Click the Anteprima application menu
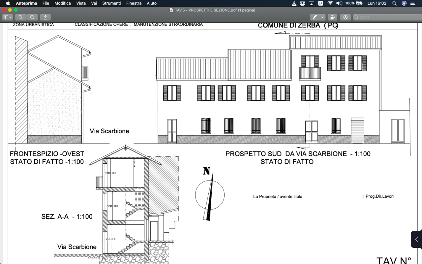The image size is (422, 264). [26, 3]
